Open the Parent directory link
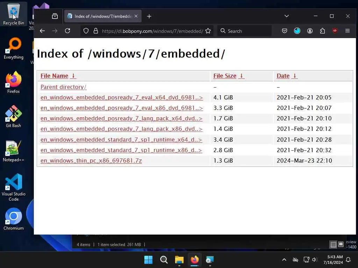358x268 pixels. click(x=64, y=87)
